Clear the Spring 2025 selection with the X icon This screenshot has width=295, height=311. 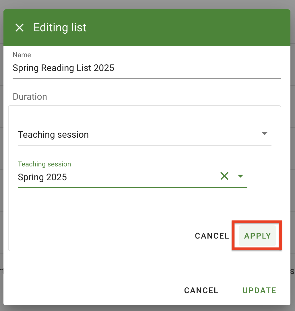coord(225,176)
